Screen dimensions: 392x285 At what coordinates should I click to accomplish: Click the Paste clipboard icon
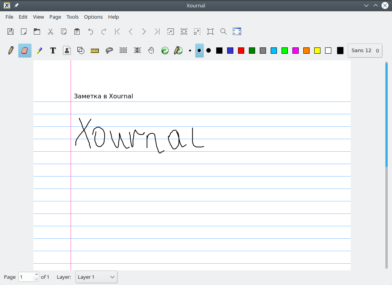pyautogui.click(x=77, y=31)
